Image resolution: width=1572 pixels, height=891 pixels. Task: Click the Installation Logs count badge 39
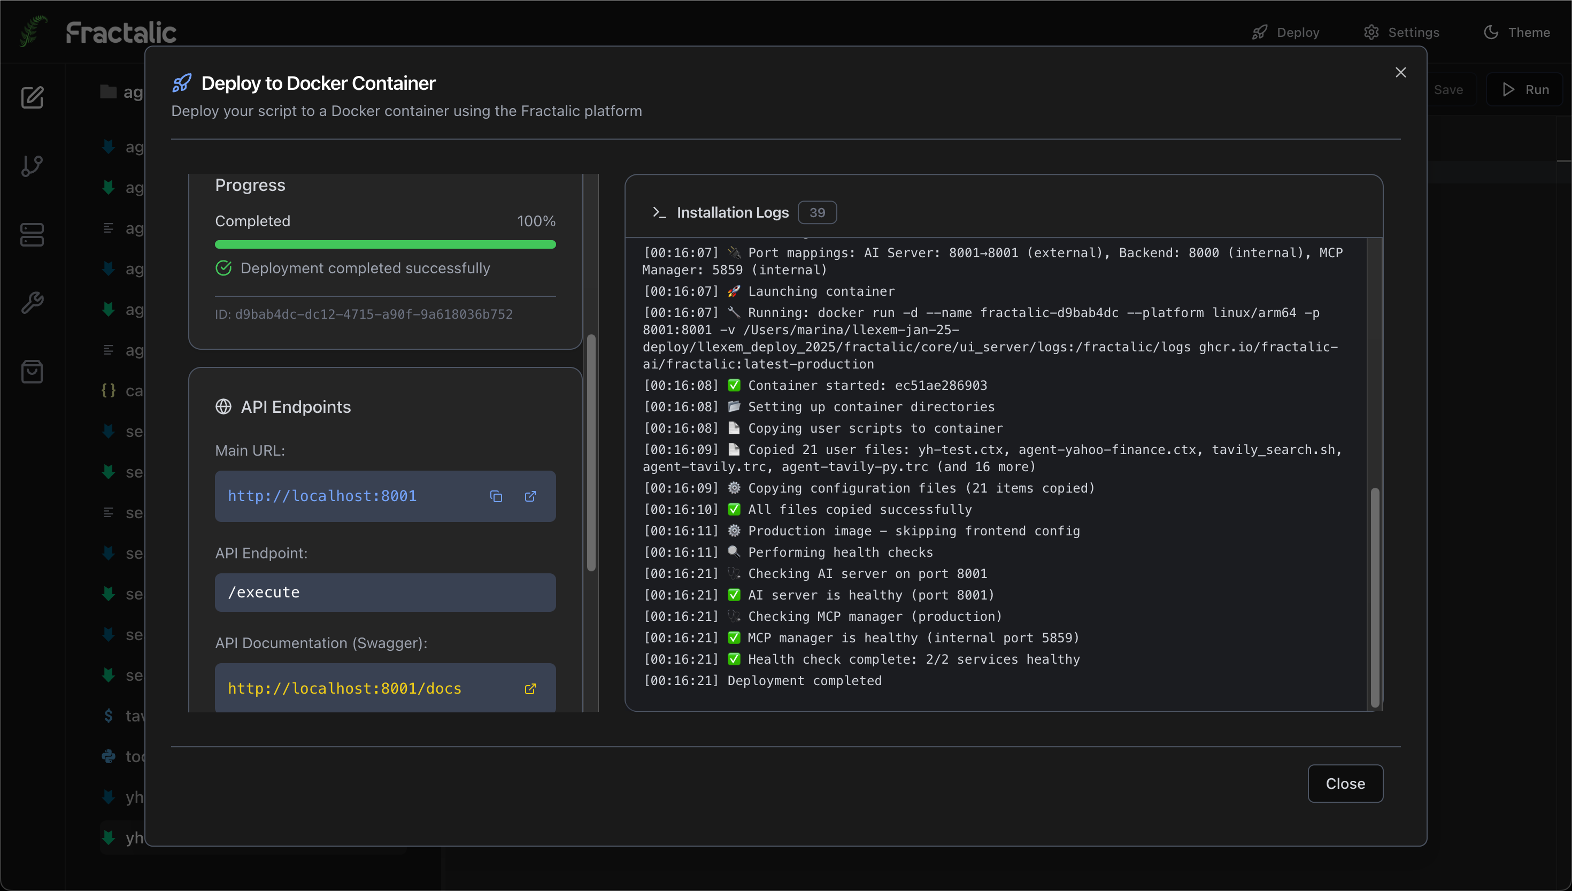(x=817, y=212)
